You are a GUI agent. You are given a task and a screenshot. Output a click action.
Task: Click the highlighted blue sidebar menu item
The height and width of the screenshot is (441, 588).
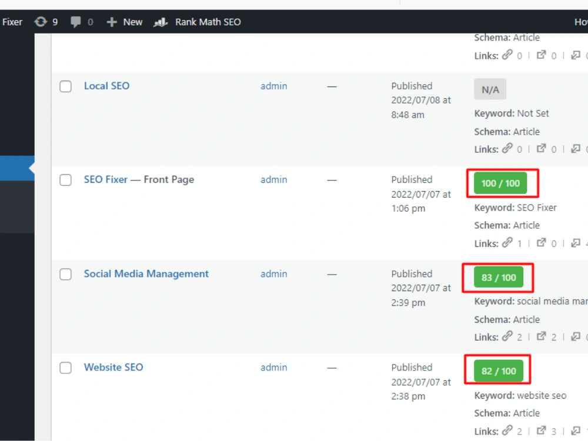click(17, 168)
